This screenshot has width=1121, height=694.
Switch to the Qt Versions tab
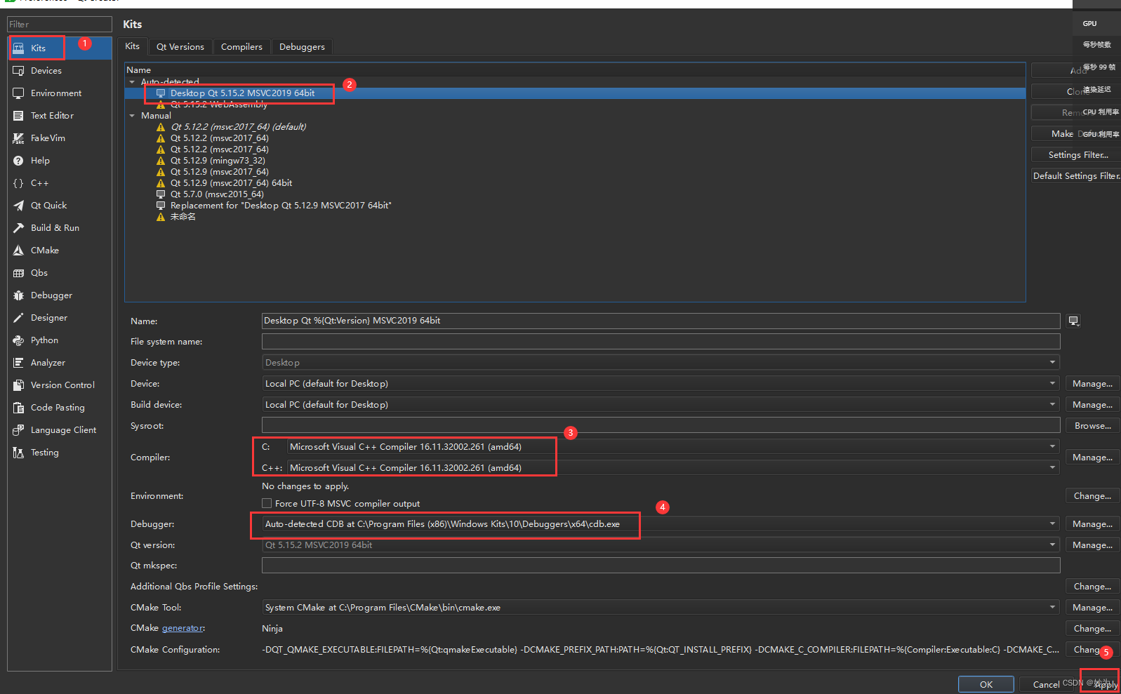pos(180,47)
